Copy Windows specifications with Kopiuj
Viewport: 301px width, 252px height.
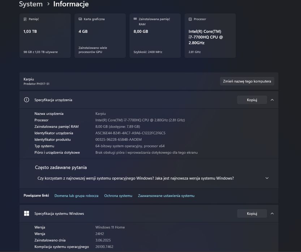pos(252,213)
